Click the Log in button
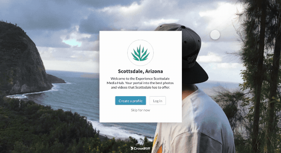Viewport: 281px width, 153px height. click(x=158, y=101)
